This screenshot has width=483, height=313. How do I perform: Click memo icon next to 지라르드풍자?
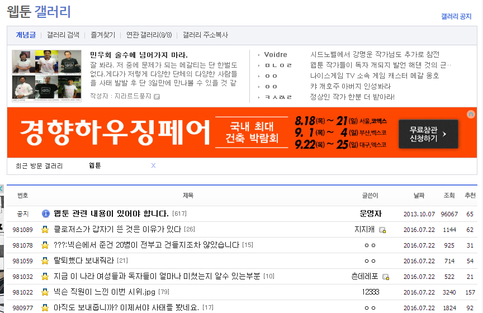coord(157,97)
